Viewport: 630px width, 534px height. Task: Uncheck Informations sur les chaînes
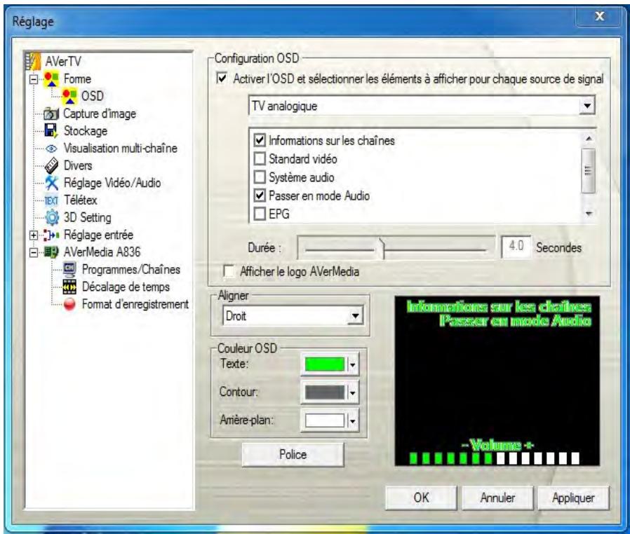coord(260,140)
